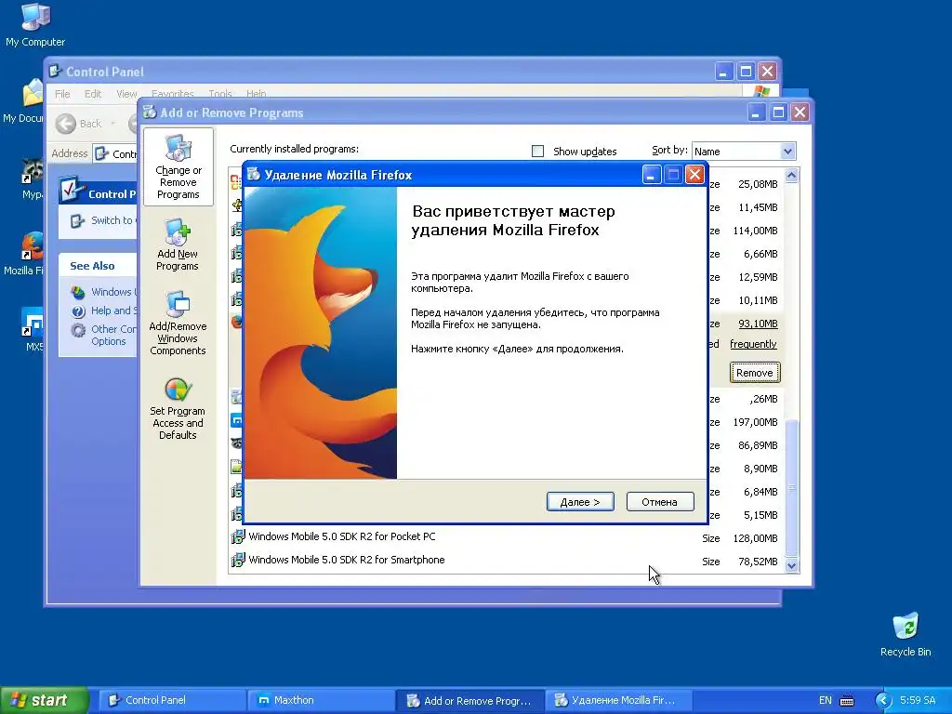Viewport: 952px width, 714px height.
Task: Open Recycle Bin on desktop
Action: coord(906,634)
